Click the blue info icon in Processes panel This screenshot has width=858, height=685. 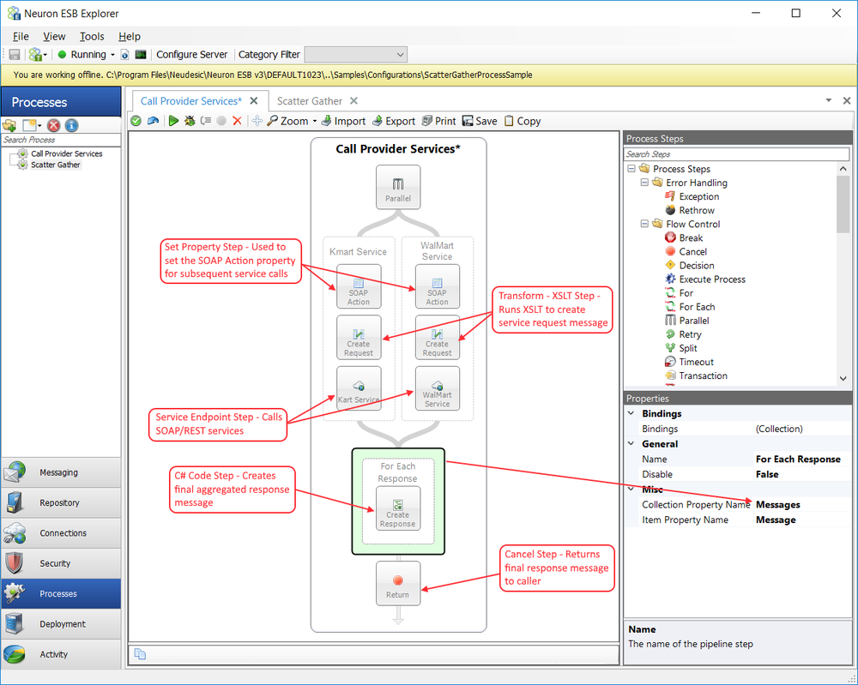tap(72, 126)
